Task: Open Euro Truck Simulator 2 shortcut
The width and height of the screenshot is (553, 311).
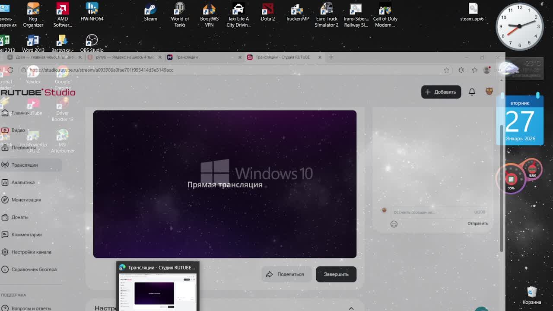Action: pyautogui.click(x=327, y=15)
